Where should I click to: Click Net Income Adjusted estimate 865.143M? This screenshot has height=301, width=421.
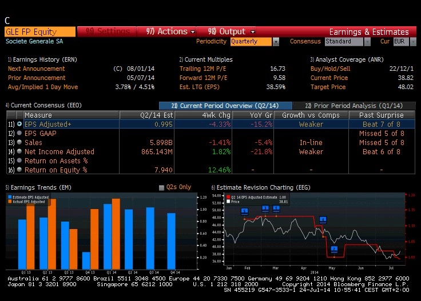157,151
